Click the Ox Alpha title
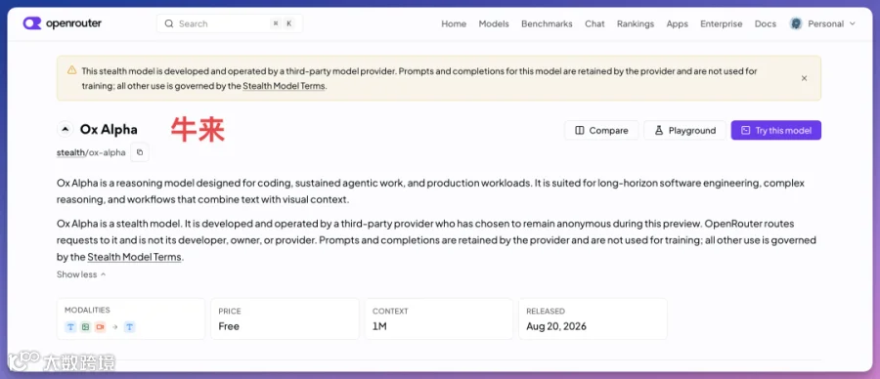Screen dimensions: 880x379 tap(109, 130)
